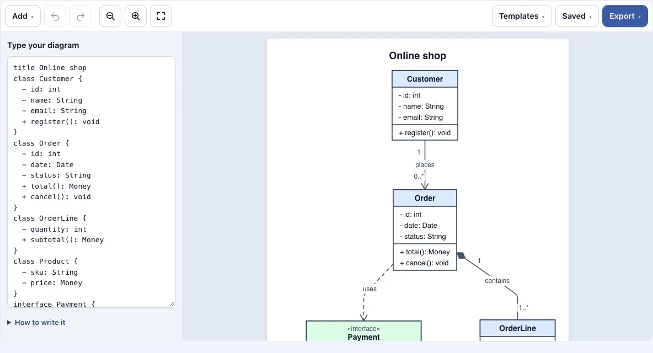Click '- date: Date' in Order box

coord(419,226)
